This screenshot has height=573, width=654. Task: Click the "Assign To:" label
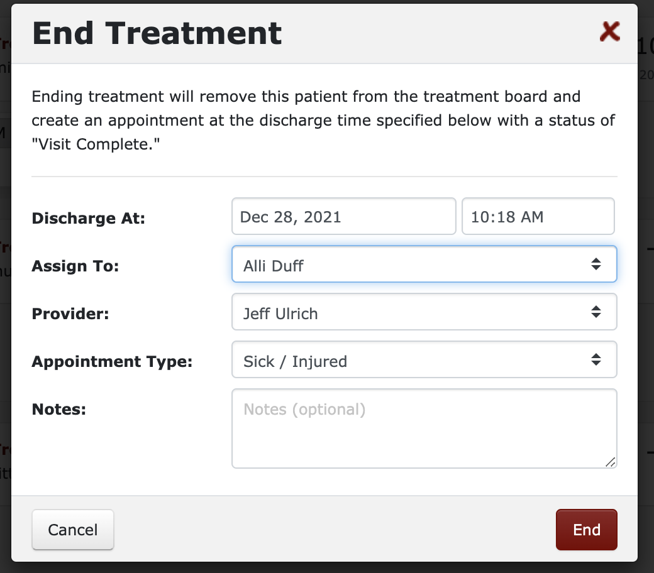pos(75,266)
